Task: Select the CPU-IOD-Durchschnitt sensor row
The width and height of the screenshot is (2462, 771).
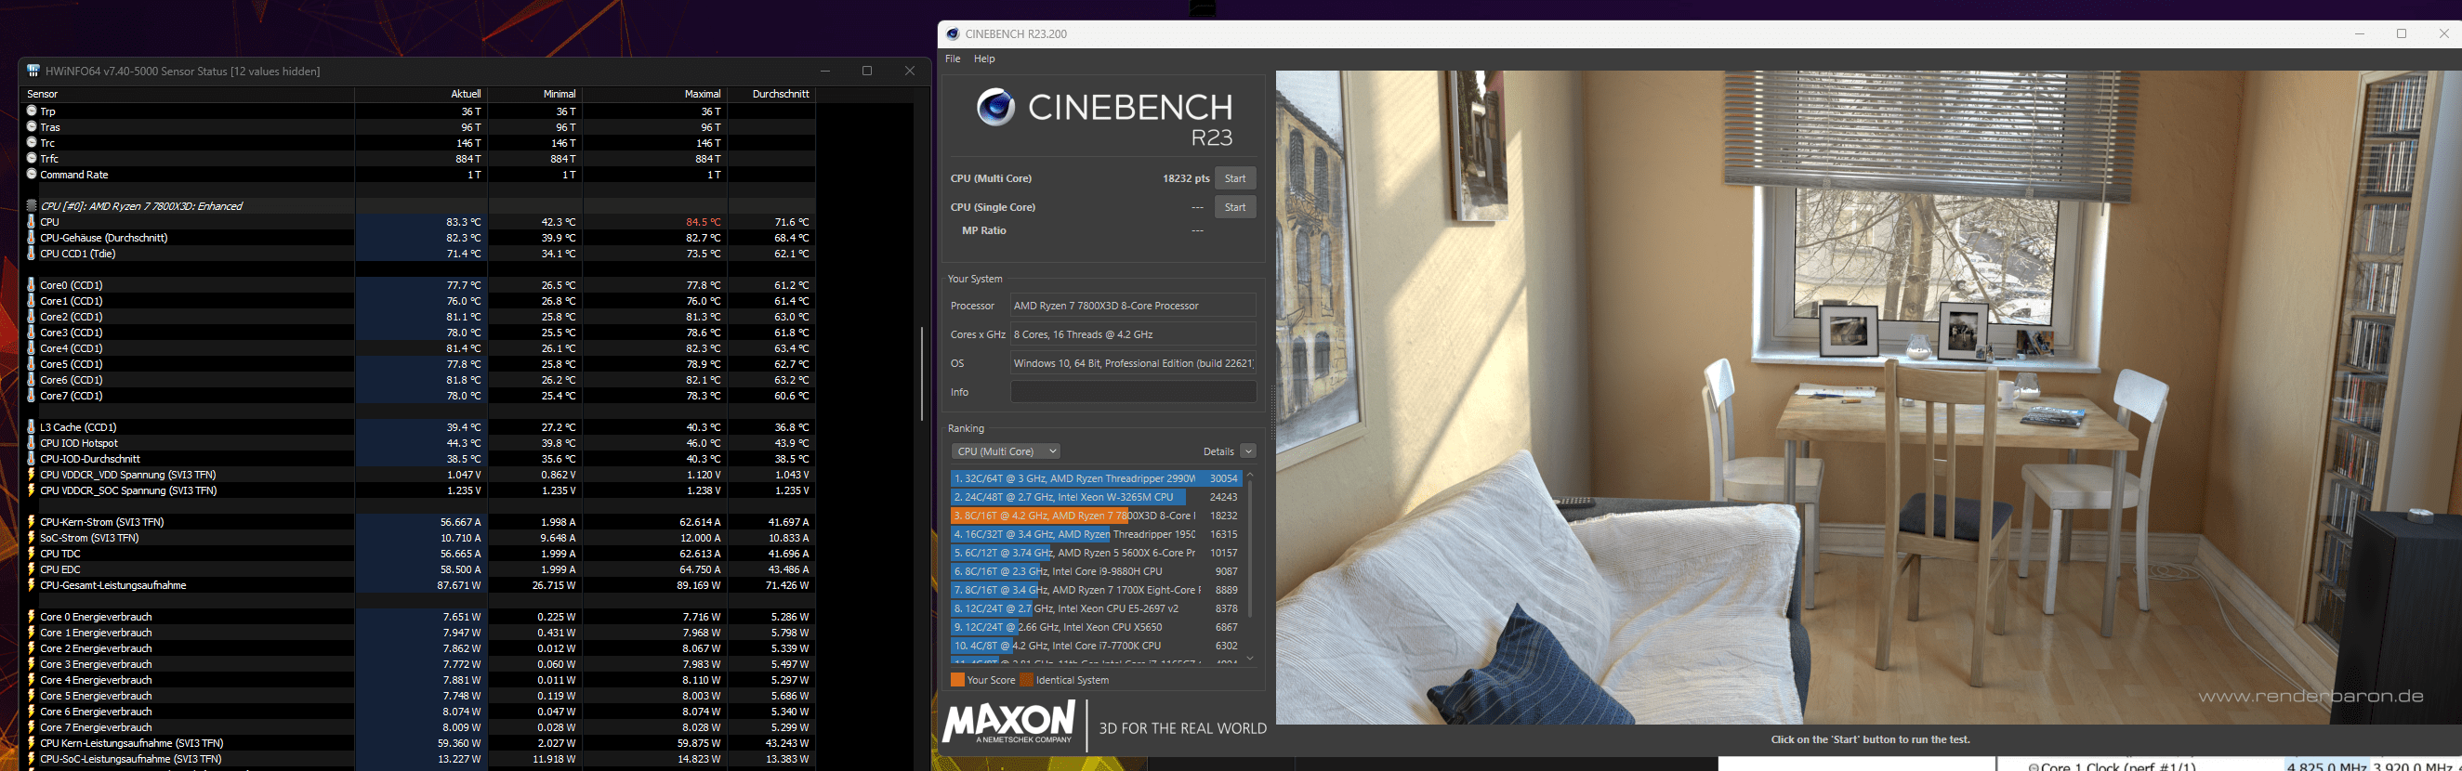Action: pos(418,459)
